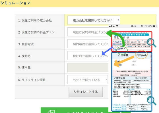Viewport: 159px width, 113px height.
Task: Open the ペットを飼っている lifeline dropdown
Action: (88, 80)
